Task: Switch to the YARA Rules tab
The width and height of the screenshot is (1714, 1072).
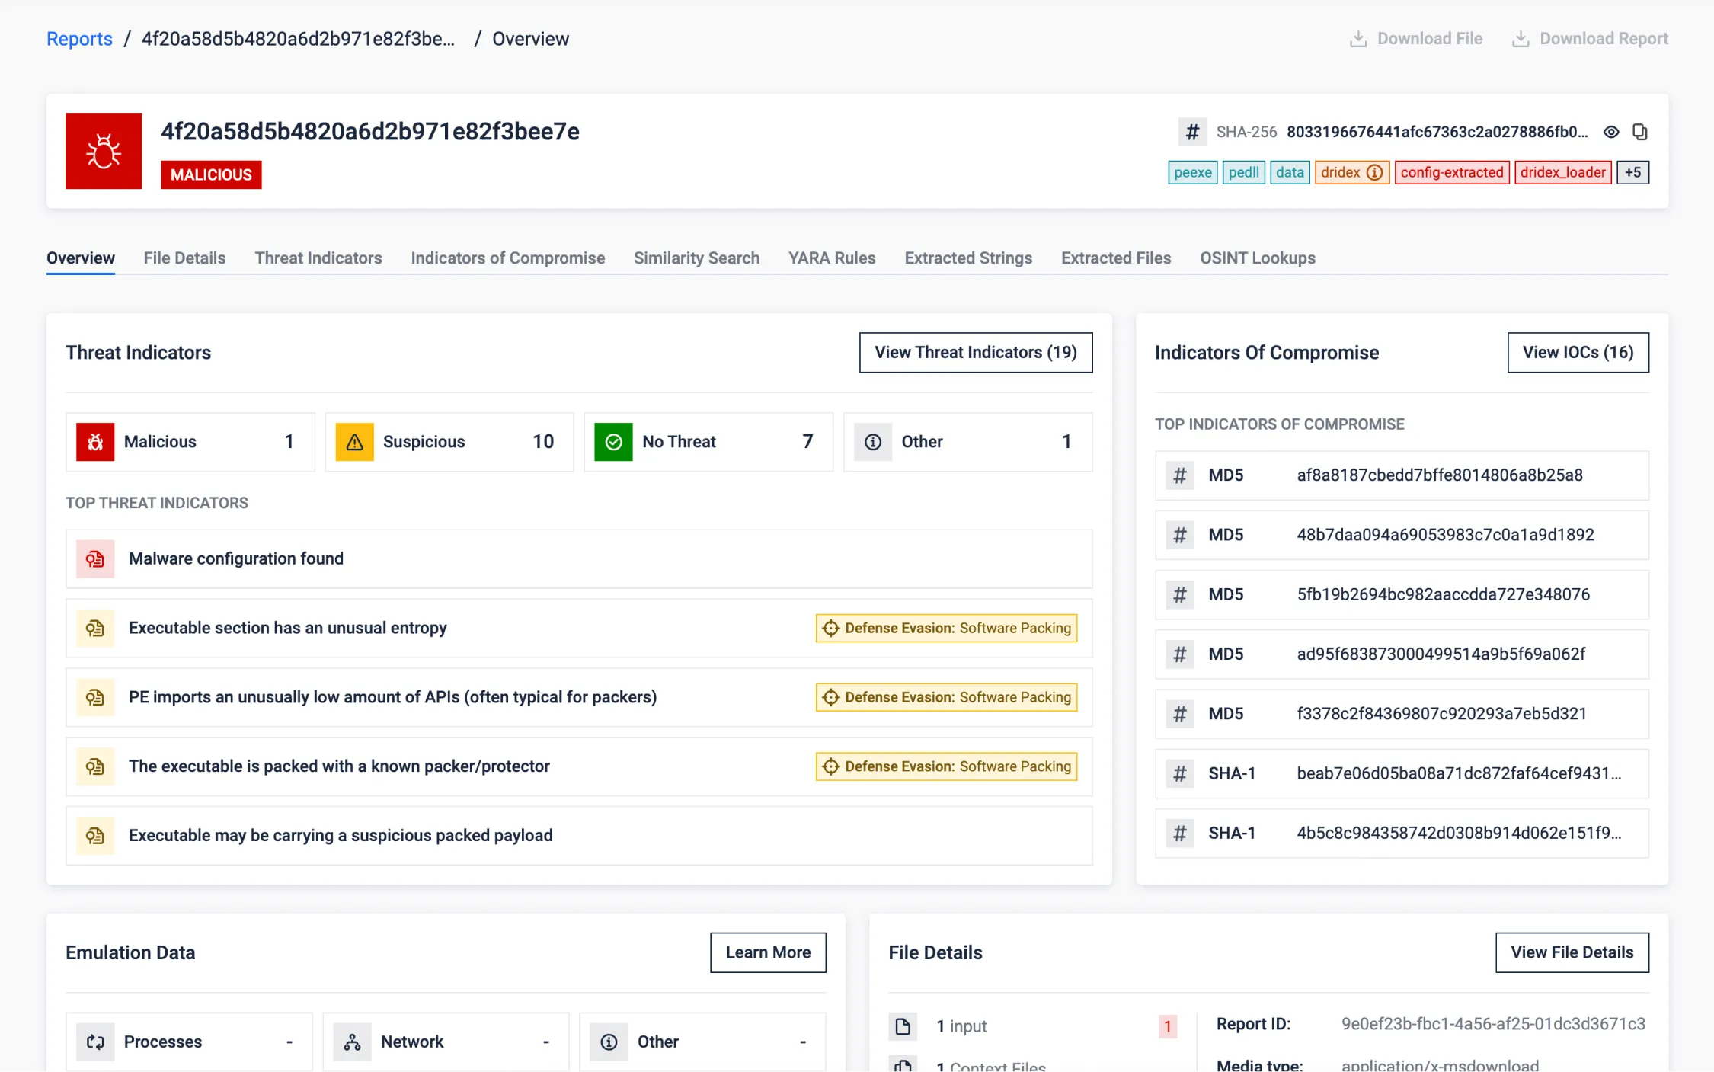Action: (x=831, y=258)
